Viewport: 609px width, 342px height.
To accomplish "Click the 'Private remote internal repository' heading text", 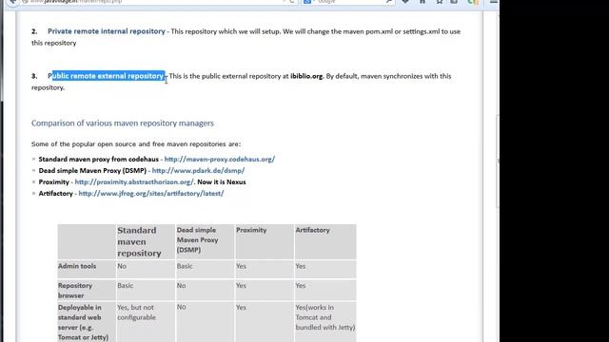I will pos(107,31).
